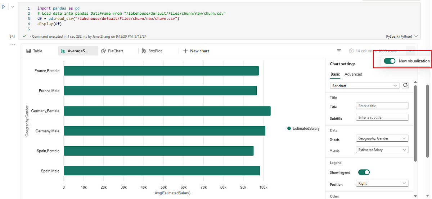432x199 pixels.
Task: Turn off the Show legend toggle
Action: click(364, 172)
